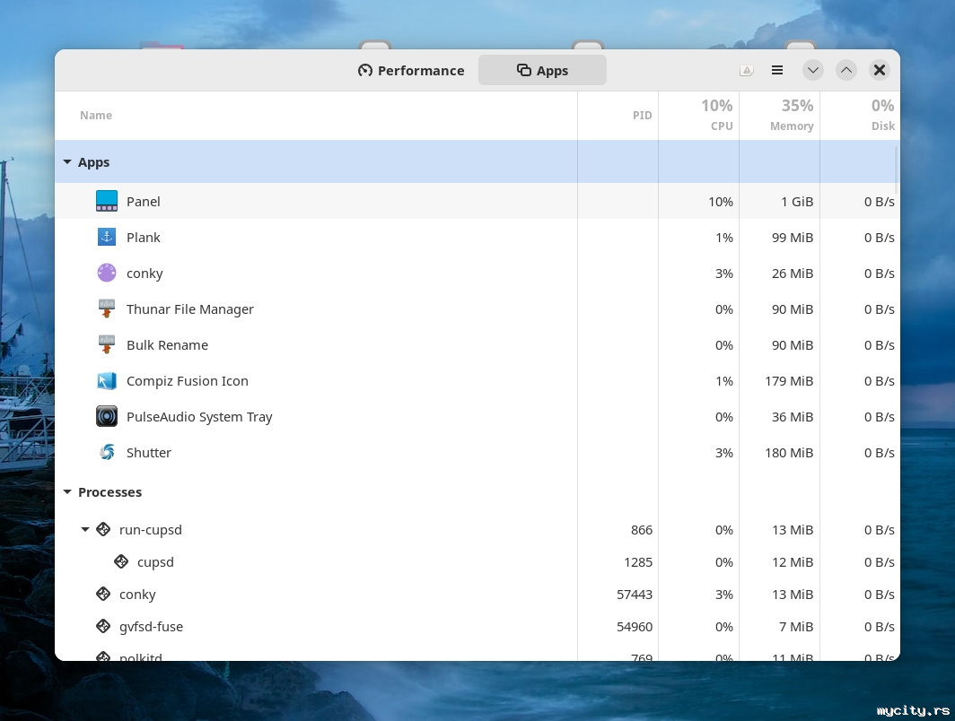Click the Panel app icon
Viewport: 955px width, 721px height.
(x=107, y=202)
